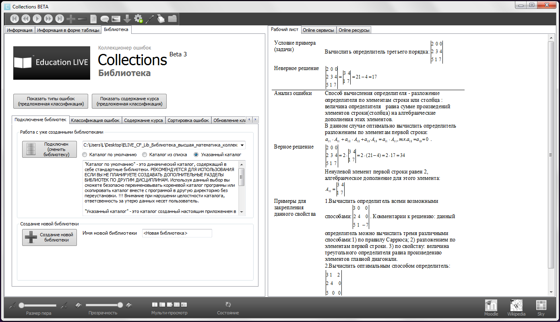
Task: Click the left arrow to show earlier sub-tabs
Action: (x=249, y=120)
